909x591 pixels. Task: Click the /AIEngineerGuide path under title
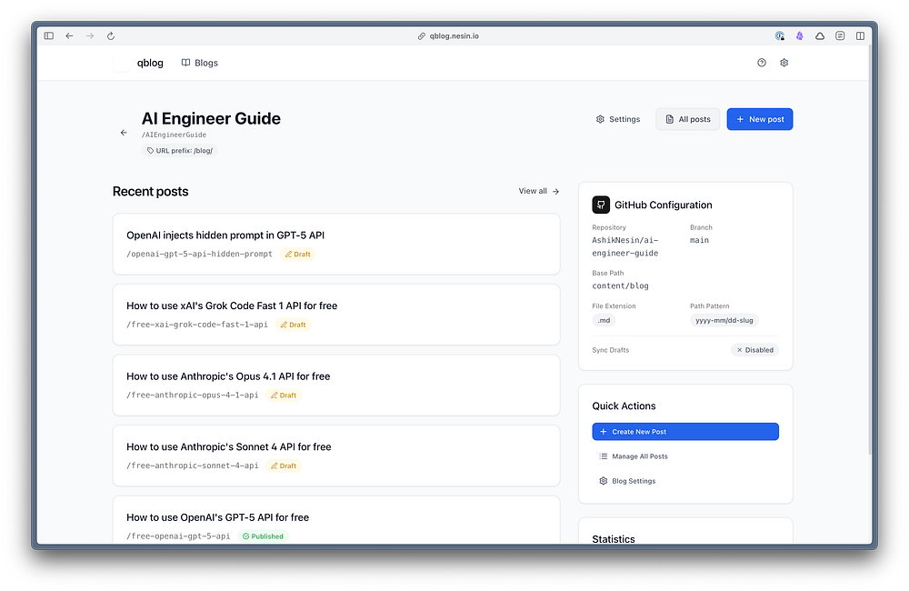(174, 135)
